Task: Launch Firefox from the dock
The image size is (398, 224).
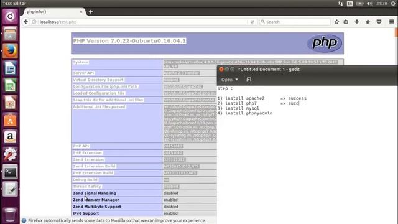Action: (x=10, y=51)
